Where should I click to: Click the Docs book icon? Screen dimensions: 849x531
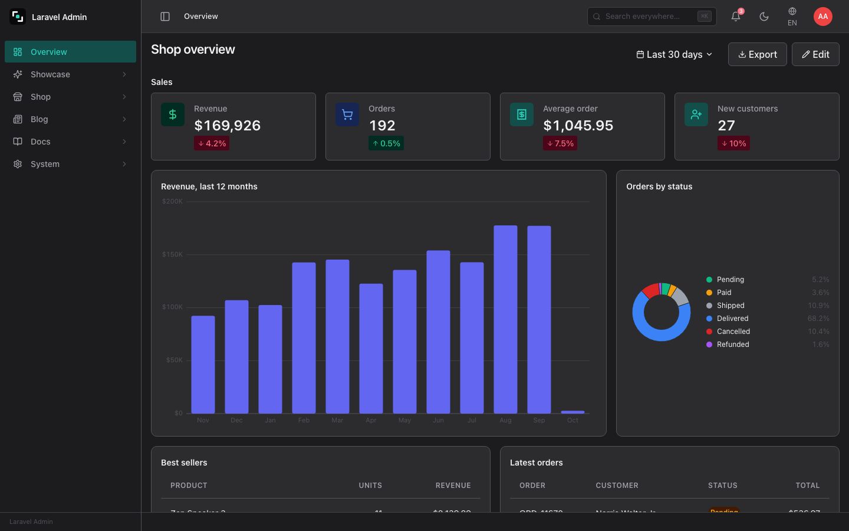tap(18, 142)
